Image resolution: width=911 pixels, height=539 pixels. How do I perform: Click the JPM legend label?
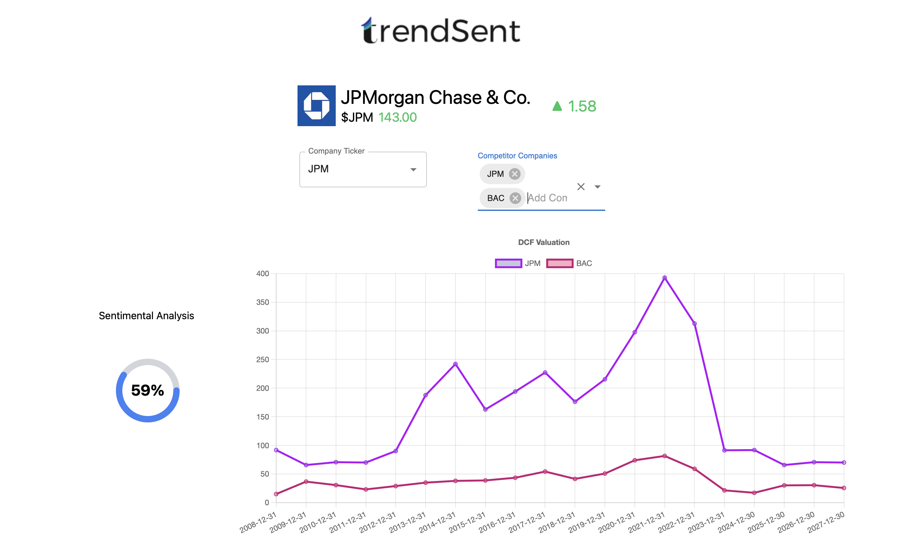click(x=532, y=263)
